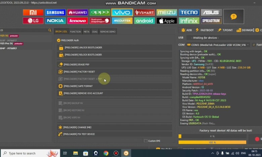
Task: Toggle the Fast checkbox beside COM port
Action: 254,45
